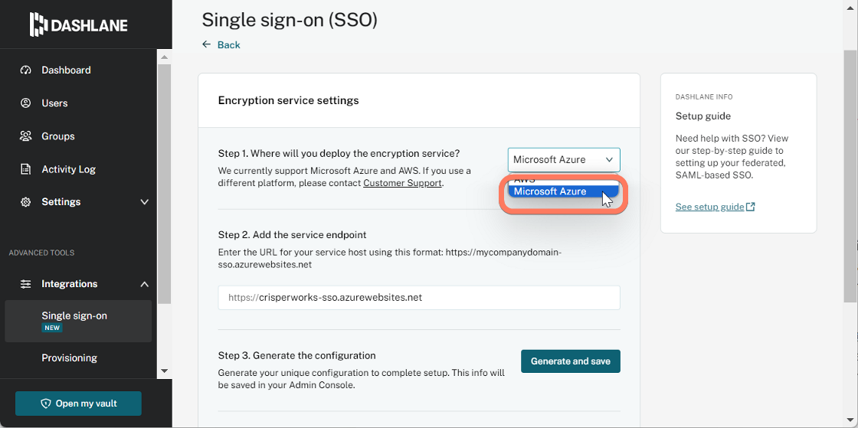Click the Generate and save button

(x=570, y=361)
